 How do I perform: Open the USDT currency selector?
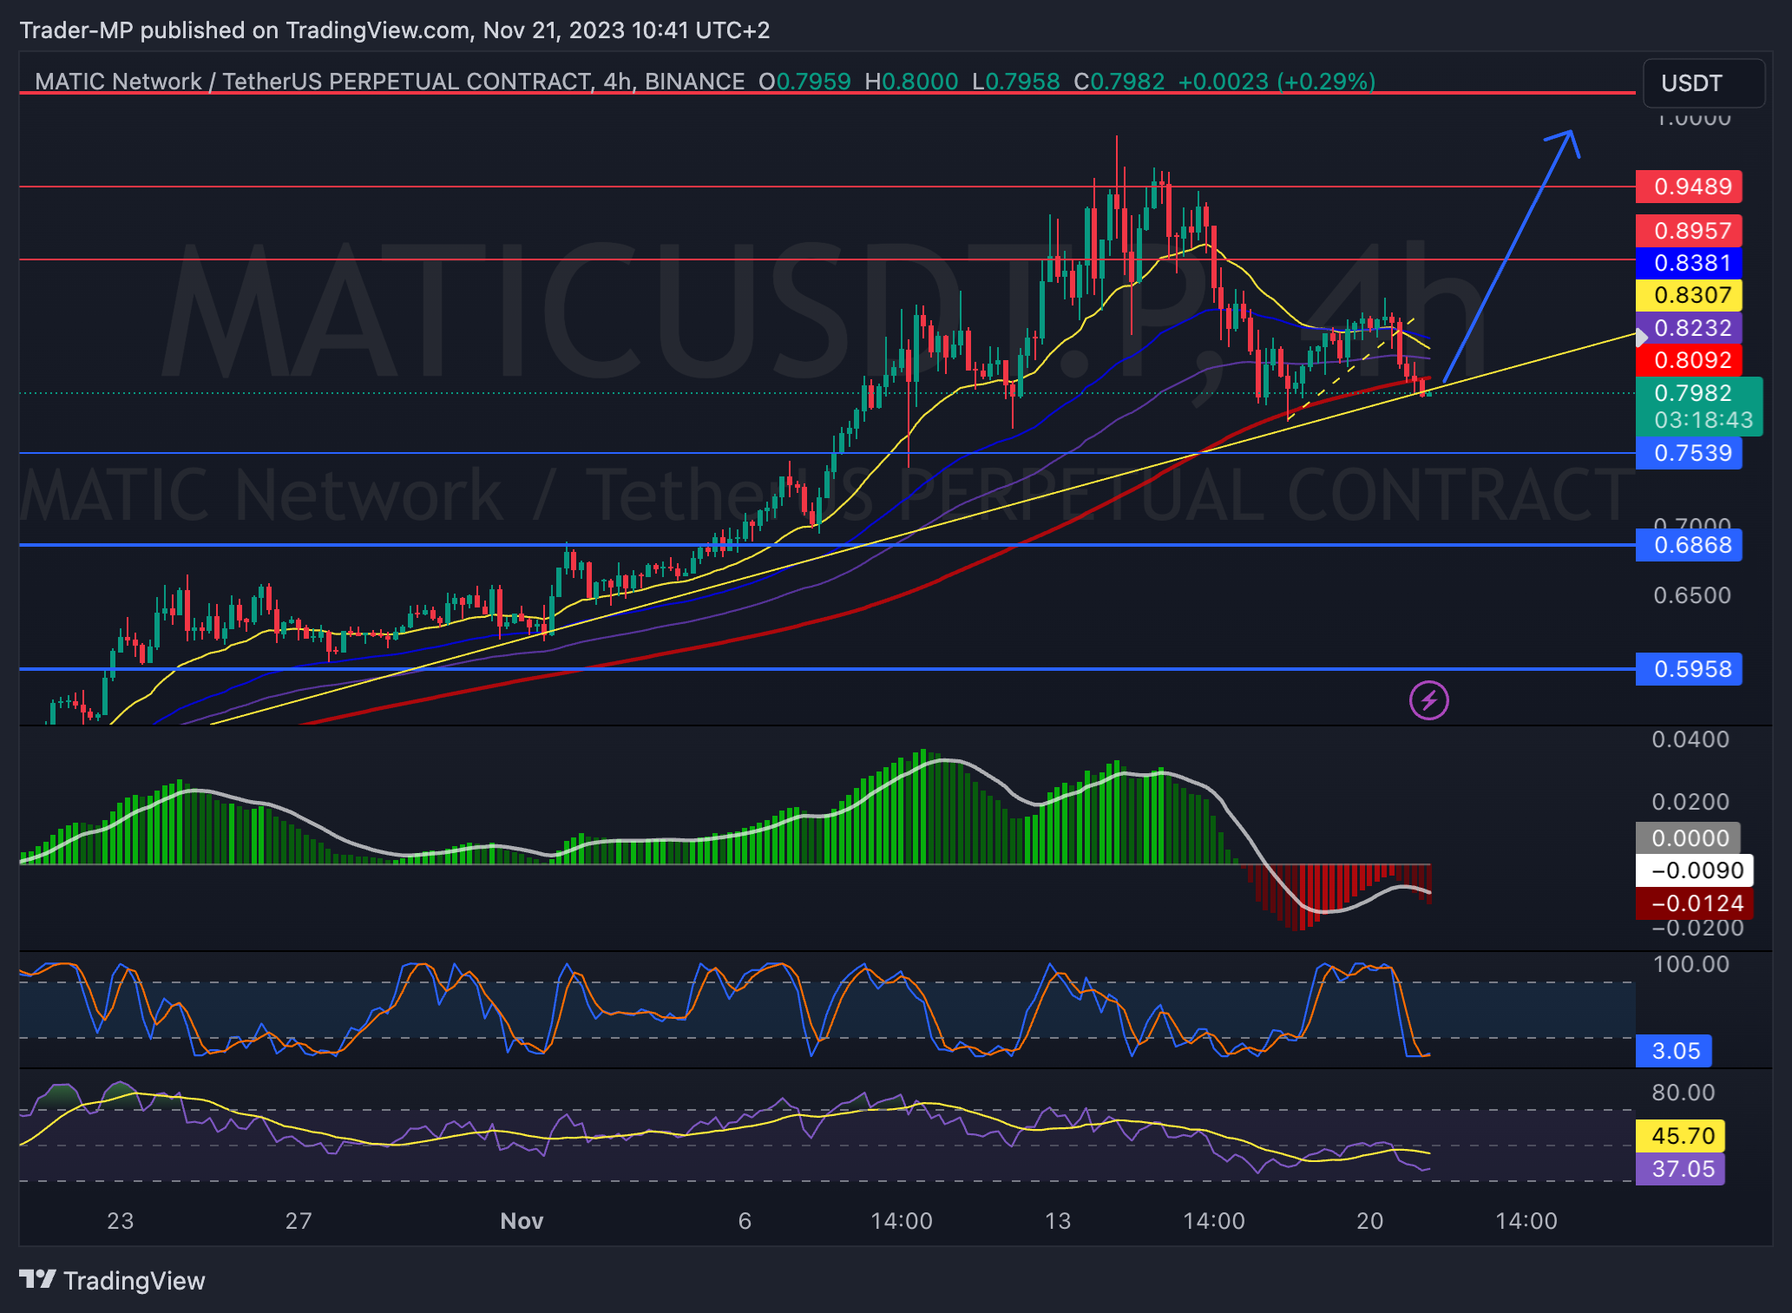point(1703,83)
